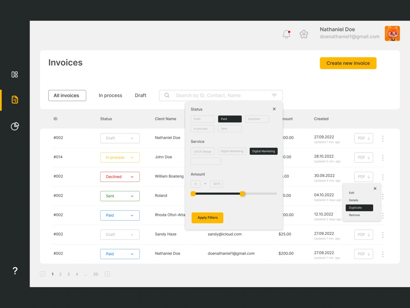This screenshot has width=410, height=308.
Task: Expand Paid status dropdown for Rhoda Ofori-Atta
Action: pyautogui.click(x=120, y=215)
